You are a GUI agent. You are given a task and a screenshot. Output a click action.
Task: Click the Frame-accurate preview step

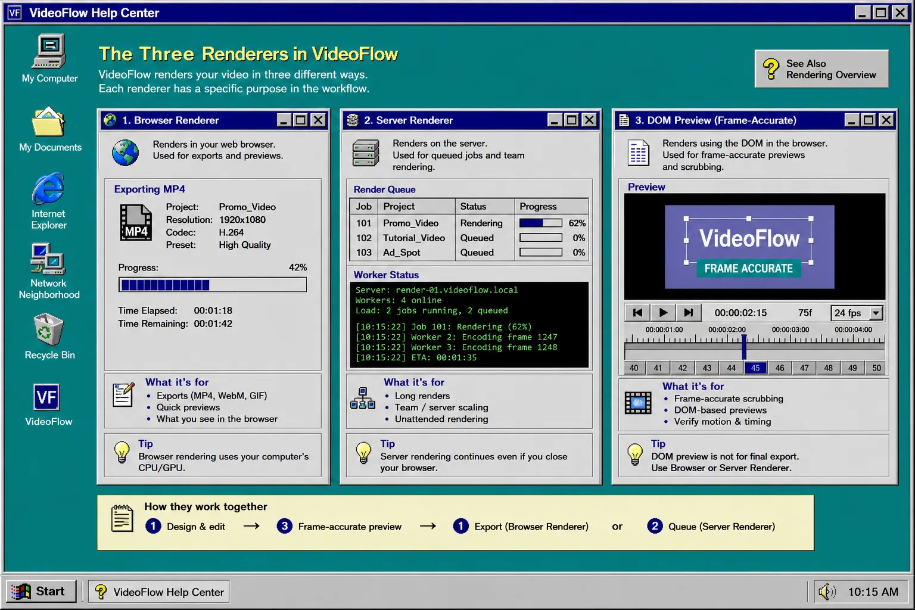pyautogui.click(x=340, y=526)
